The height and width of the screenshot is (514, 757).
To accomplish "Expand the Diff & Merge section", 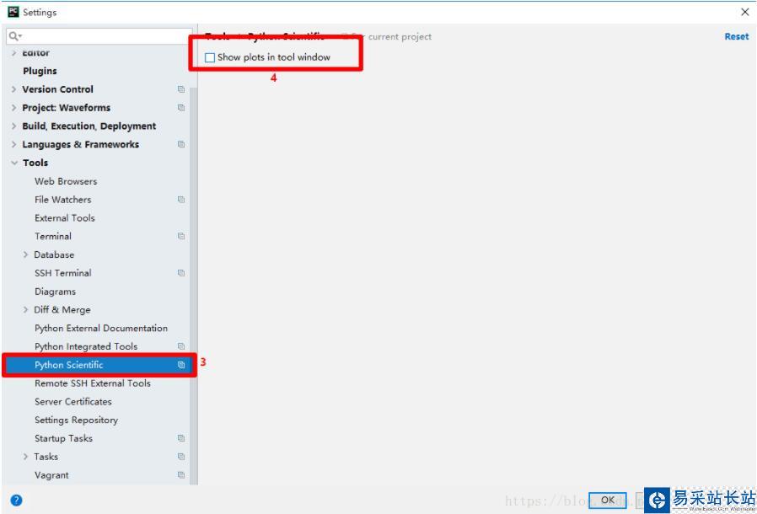I will [x=24, y=309].
